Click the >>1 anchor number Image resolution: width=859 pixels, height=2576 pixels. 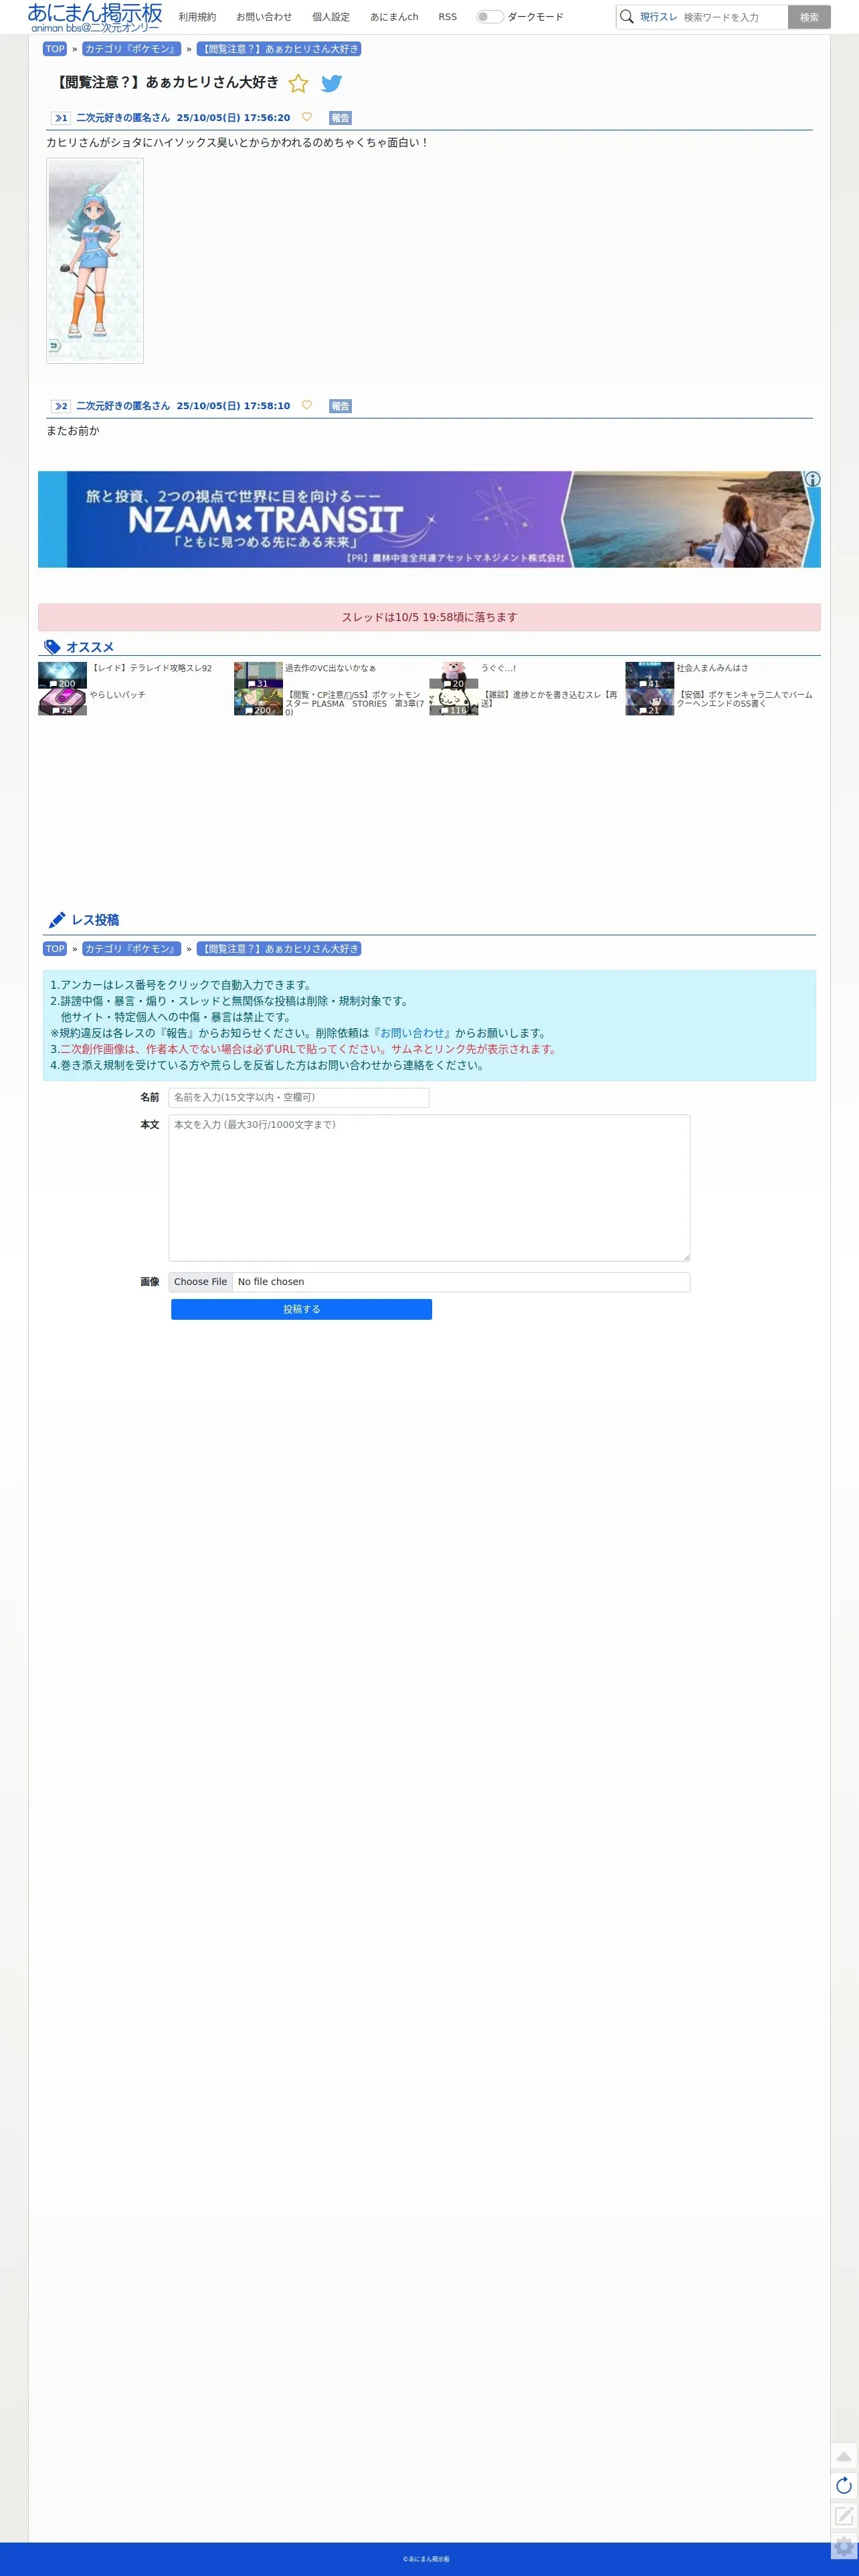(x=61, y=118)
